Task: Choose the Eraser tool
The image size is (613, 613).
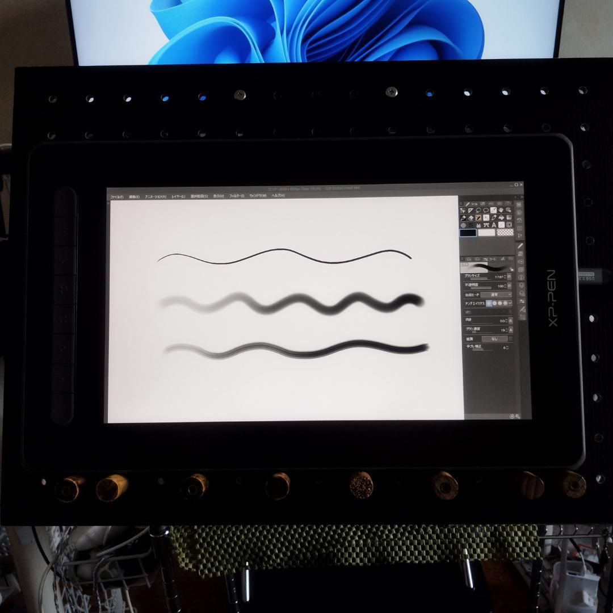Action: coord(471,217)
